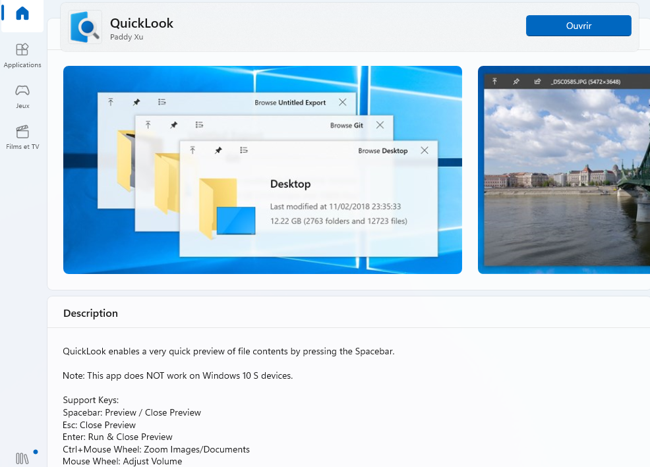Click the QuickLook app logo
The image size is (650, 467).
85,28
